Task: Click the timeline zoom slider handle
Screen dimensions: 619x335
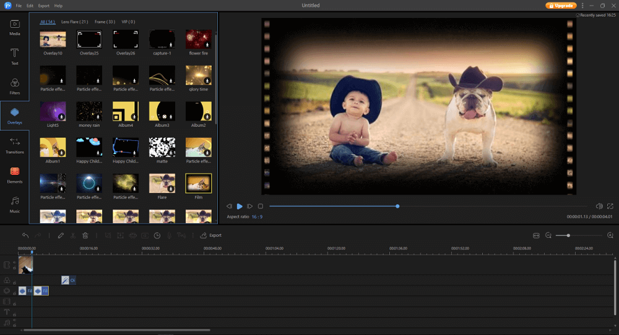Action: [568, 235]
